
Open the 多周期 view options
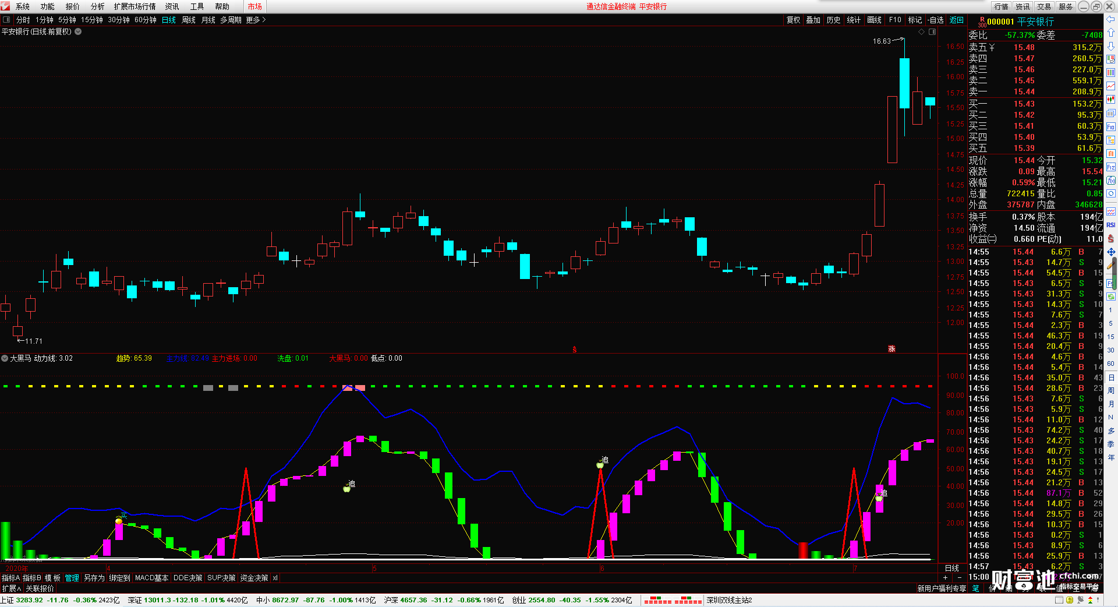tap(231, 20)
